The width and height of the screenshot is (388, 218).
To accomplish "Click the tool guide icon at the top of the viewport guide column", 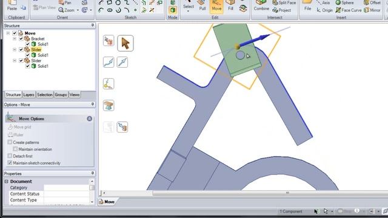I will click(109, 41).
